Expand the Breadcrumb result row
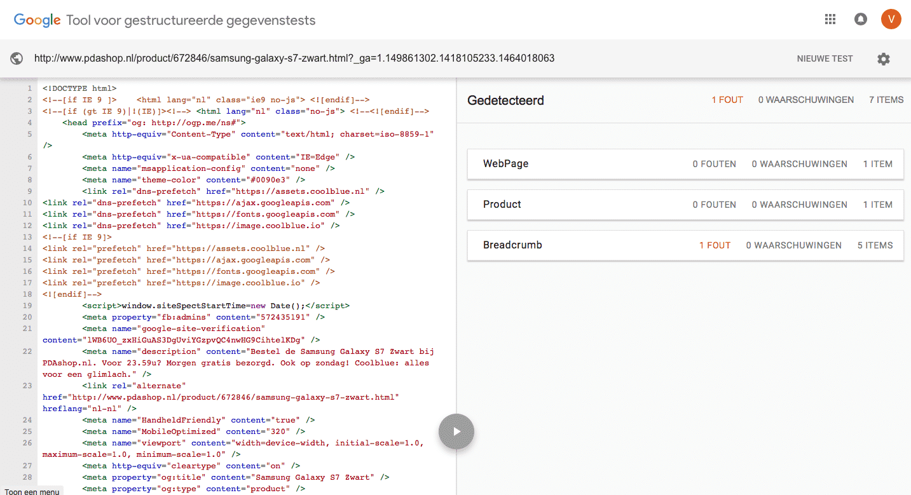The image size is (911, 495). 685,245
